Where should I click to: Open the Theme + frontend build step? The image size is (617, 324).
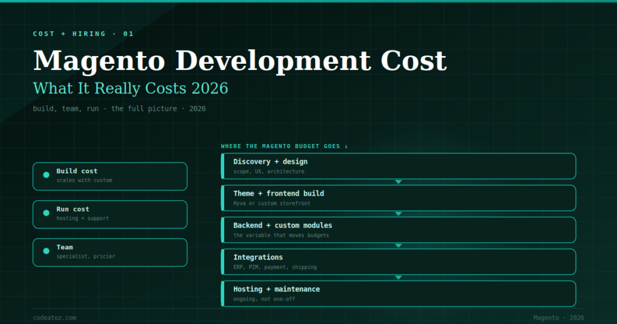(x=399, y=198)
